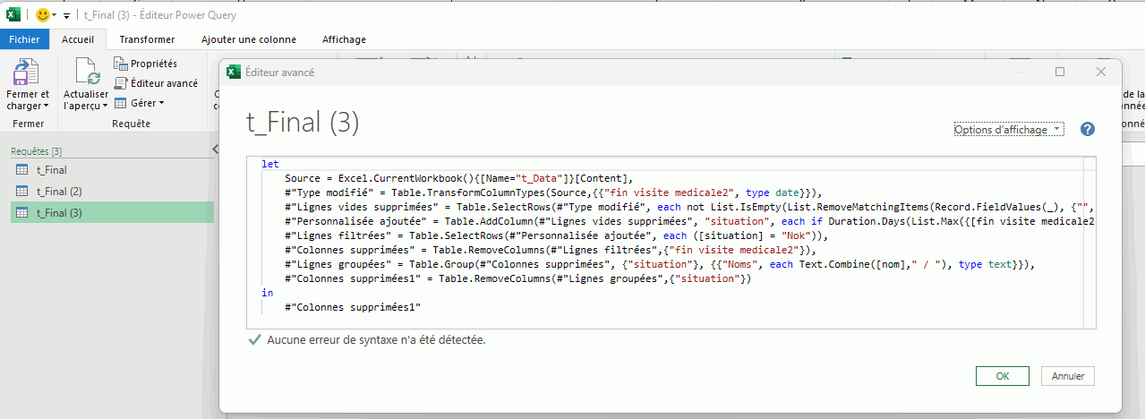Screen dimensions: 1145x419
Task: Open the Ajouter une colonne tab
Action: click(248, 39)
